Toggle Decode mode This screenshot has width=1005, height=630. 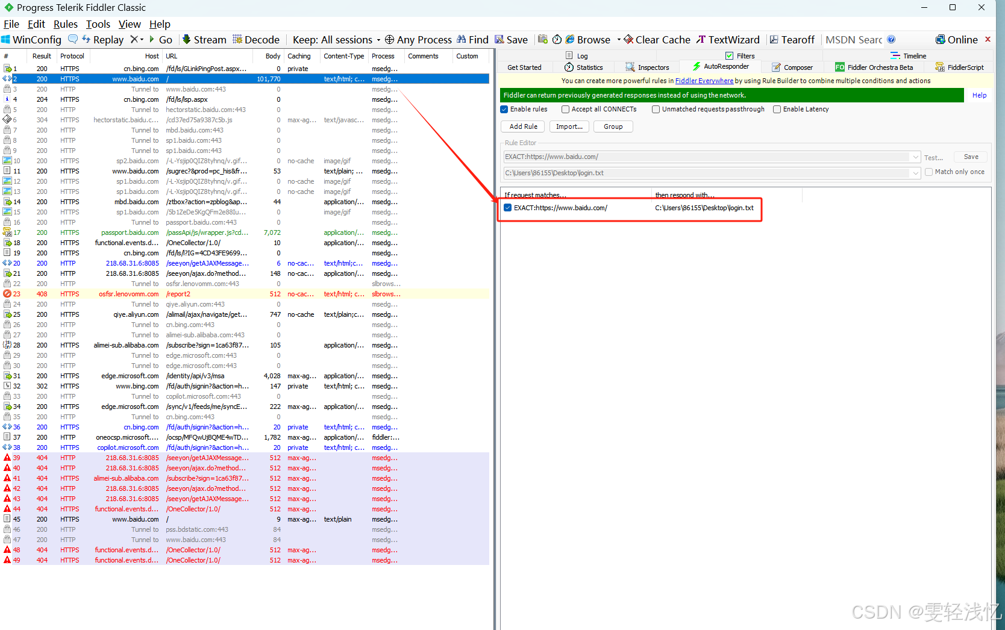pyautogui.click(x=256, y=40)
